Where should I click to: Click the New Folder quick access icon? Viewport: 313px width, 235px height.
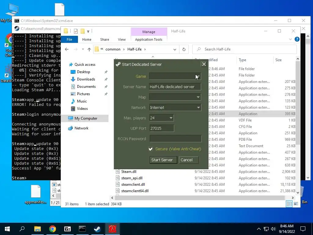click(x=83, y=31)
